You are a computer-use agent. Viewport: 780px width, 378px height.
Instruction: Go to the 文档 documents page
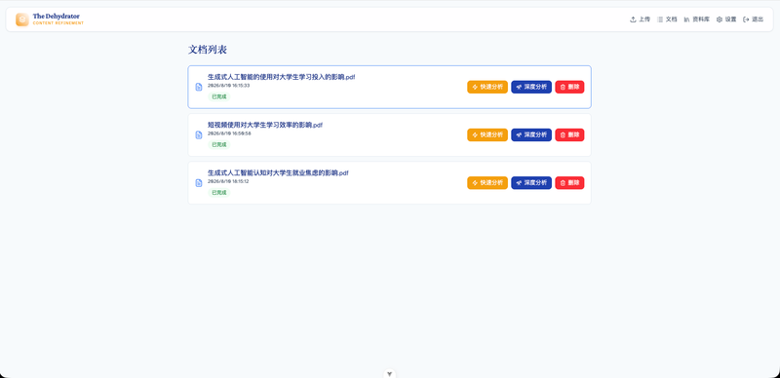coord(667,19)
